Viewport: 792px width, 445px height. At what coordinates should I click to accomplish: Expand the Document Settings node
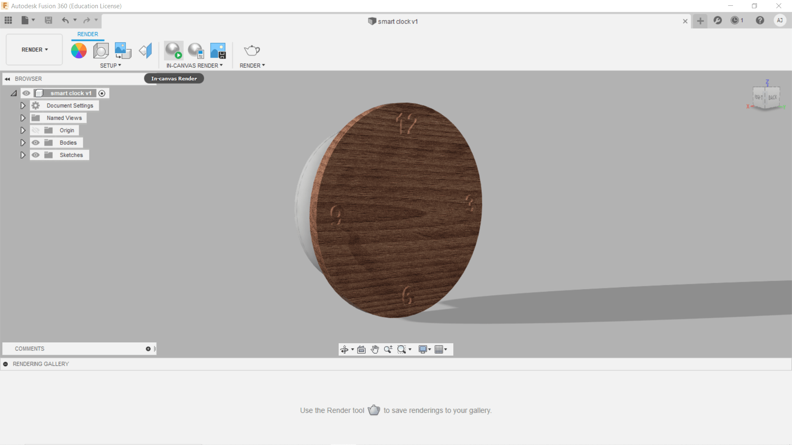pos(23,105)
